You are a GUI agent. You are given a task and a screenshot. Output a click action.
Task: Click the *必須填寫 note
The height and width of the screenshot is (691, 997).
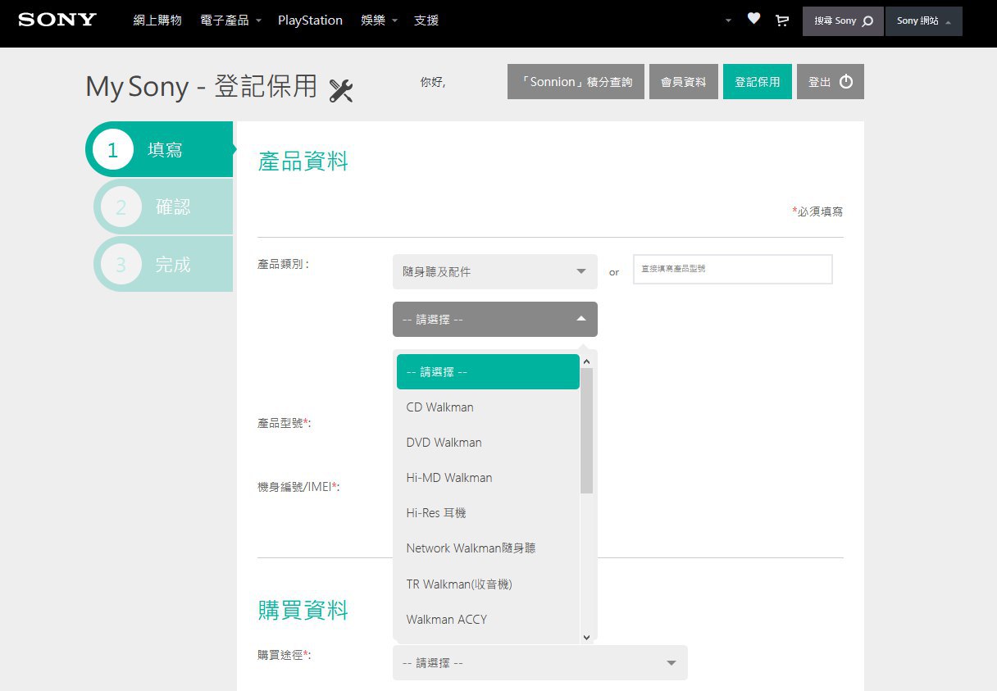click(817, 211)
